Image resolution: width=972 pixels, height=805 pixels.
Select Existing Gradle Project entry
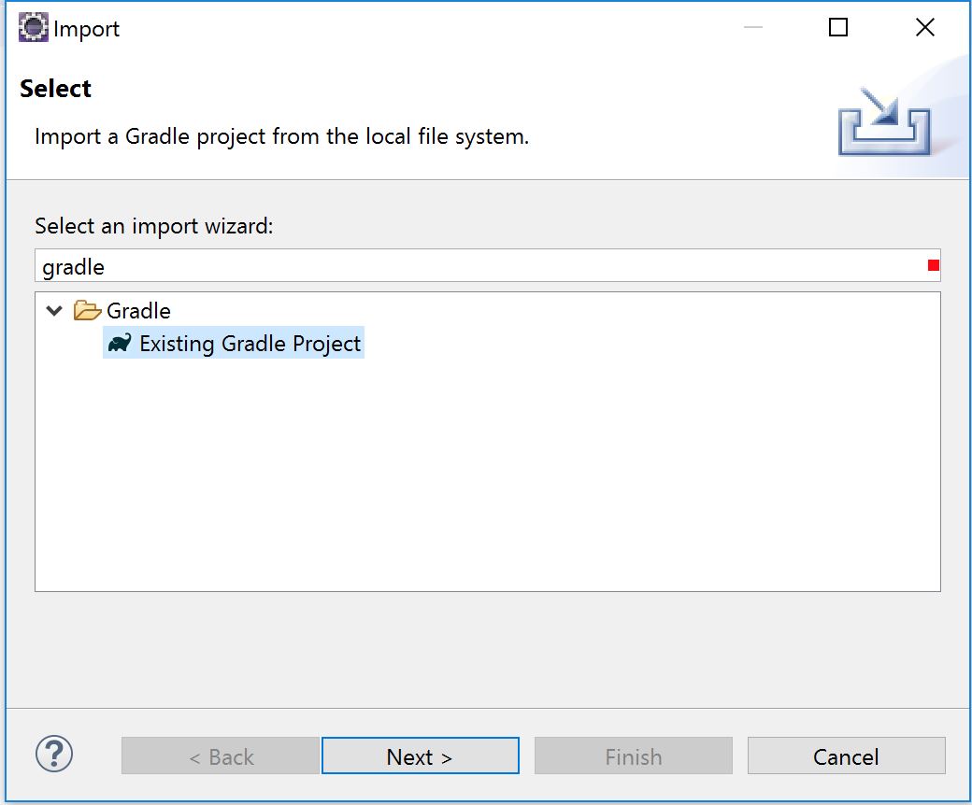(250, 344)
